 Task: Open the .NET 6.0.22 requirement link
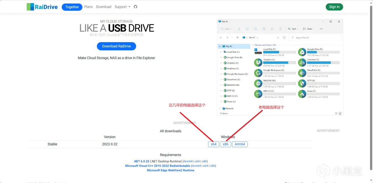coord(141,161)
